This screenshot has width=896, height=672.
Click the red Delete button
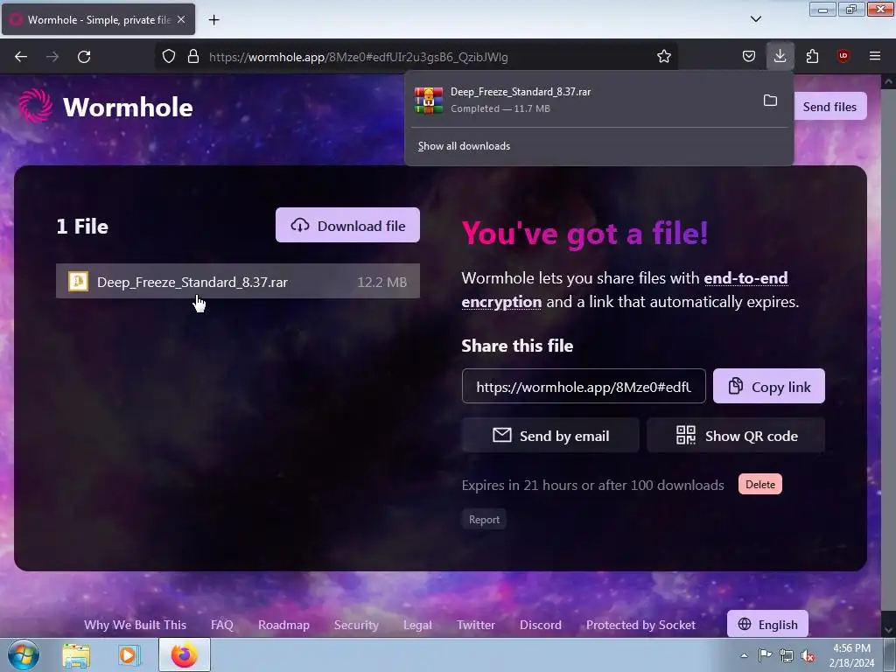point(760,484)
